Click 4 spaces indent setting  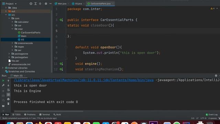click(x=212, y=118)
